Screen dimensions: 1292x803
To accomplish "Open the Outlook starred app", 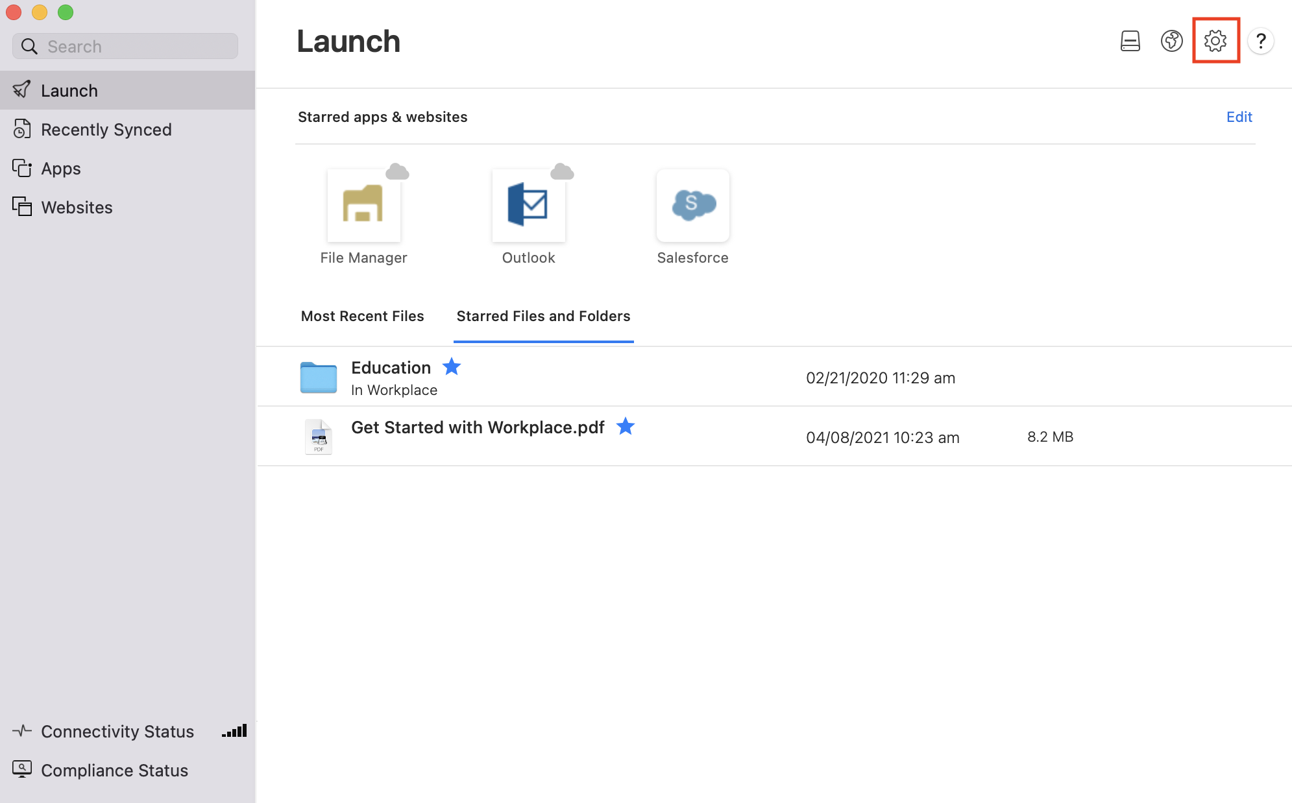I will pyautogui.click(x=528, y=204).
